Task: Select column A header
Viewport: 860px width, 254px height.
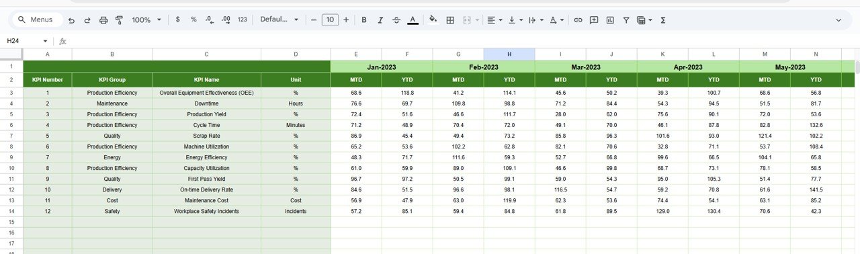Action: (x=47, y=54)
